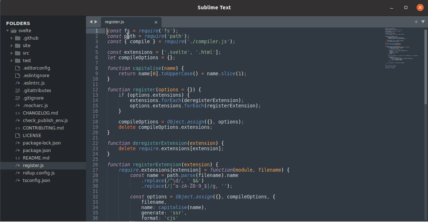Click line number 26 in gutter
428x223 pixels.
tap(95, 164)
